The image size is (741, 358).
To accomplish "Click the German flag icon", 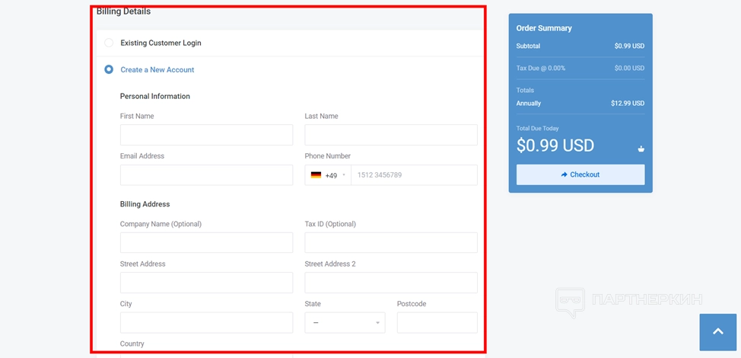I will click(x=316, y=175).
